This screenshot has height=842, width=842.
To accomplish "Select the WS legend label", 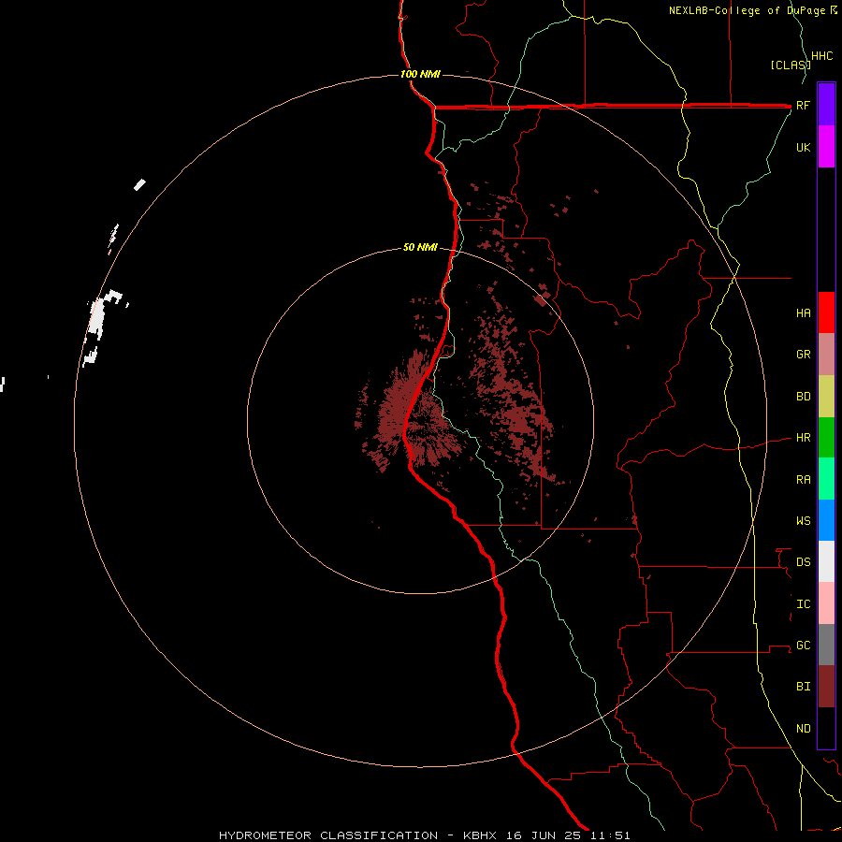I will 804,521.
